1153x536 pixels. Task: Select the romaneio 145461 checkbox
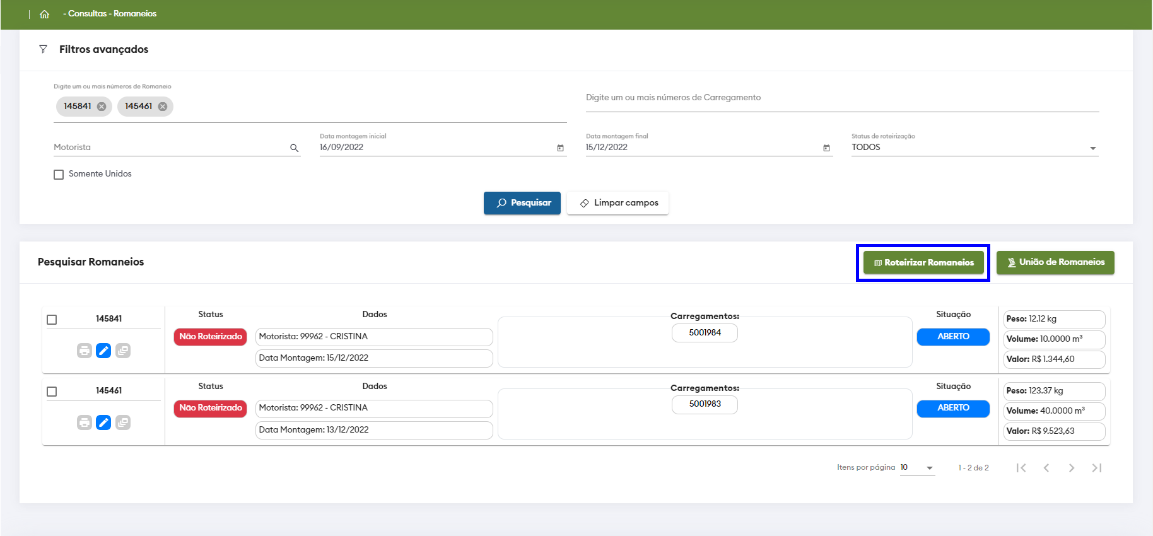[x=52, y=392]
